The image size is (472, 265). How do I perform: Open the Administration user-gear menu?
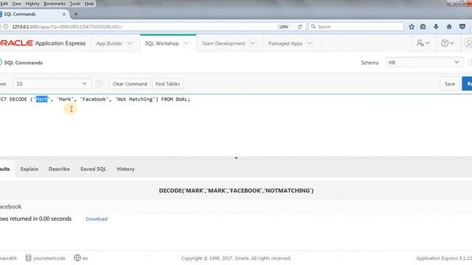coord(423,43)
